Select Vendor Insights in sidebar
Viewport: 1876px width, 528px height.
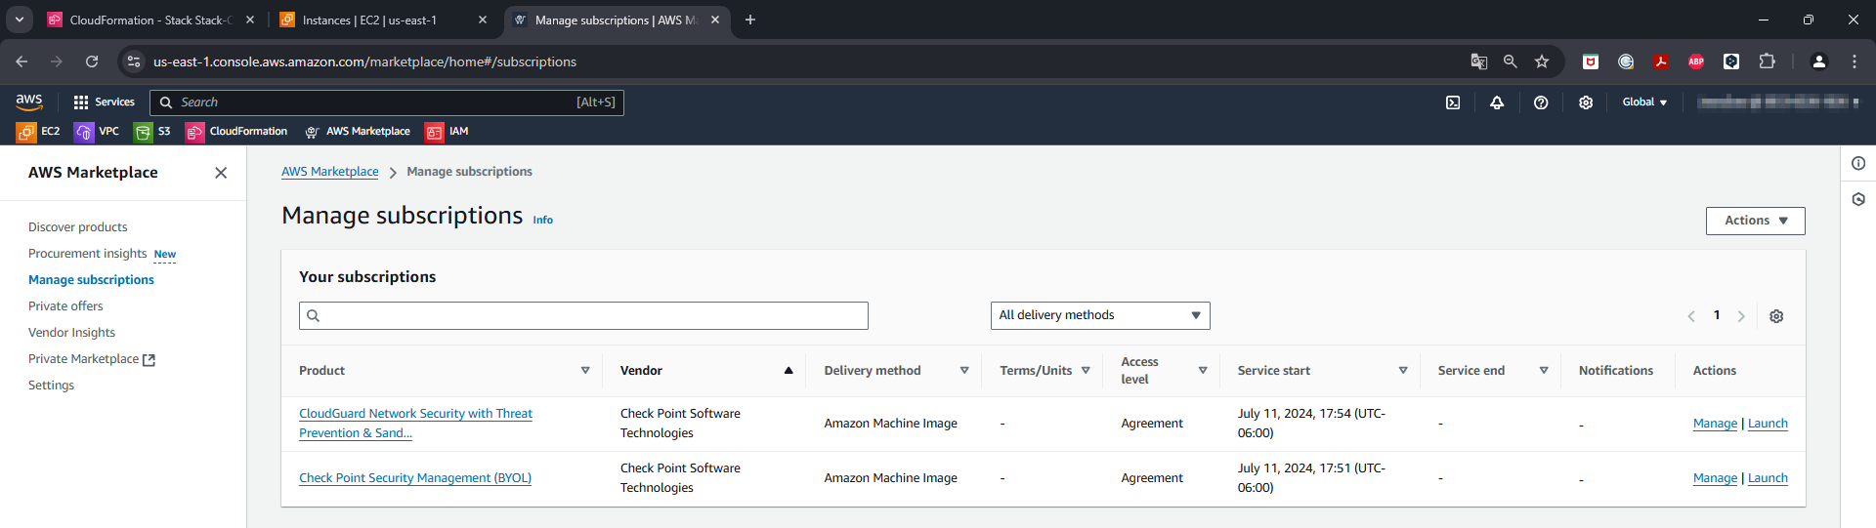[x=71, y=333]
